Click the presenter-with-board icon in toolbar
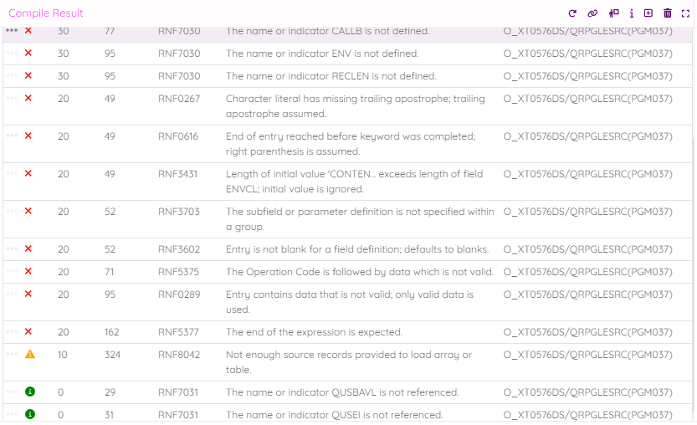This screenshot has width=697, height=425. pos(613,13)
